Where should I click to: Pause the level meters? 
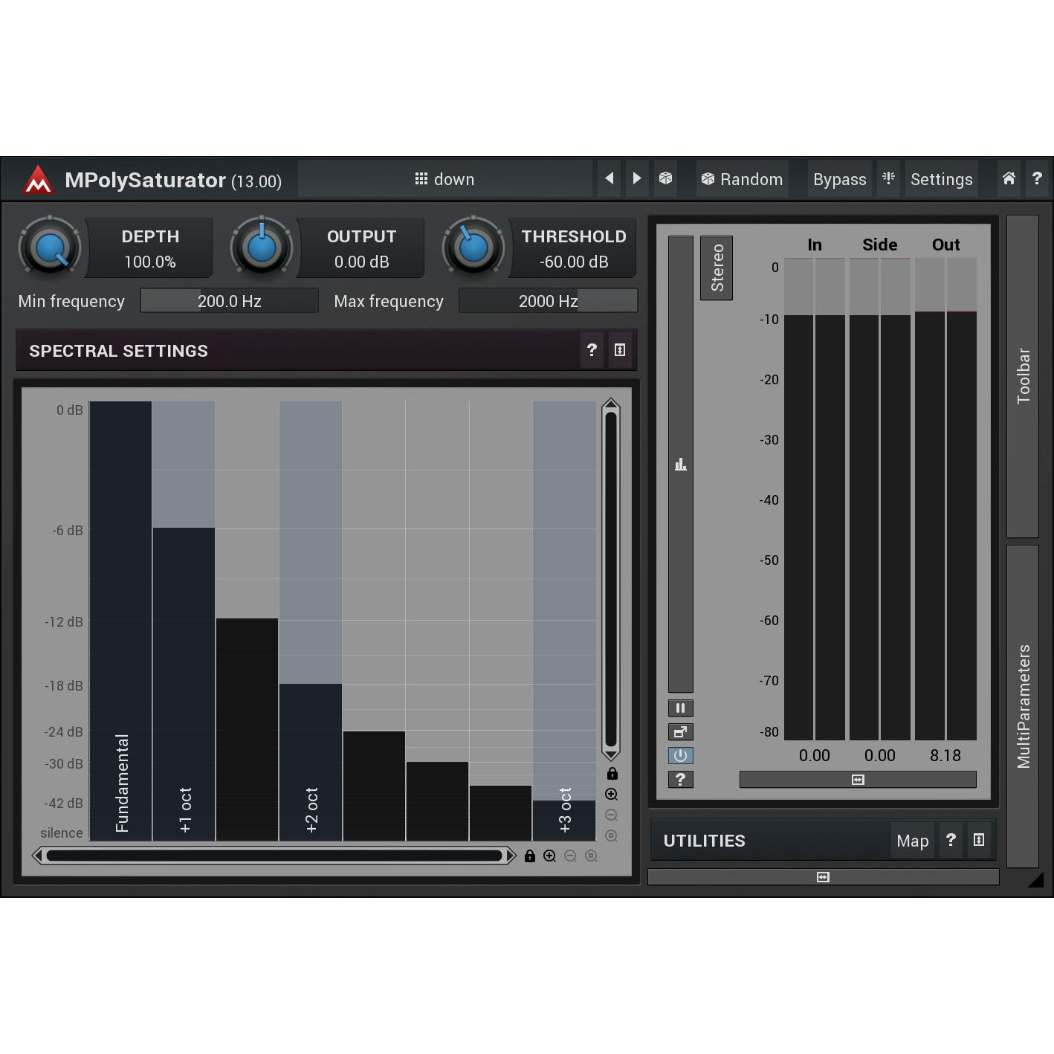tap(680, 708)
